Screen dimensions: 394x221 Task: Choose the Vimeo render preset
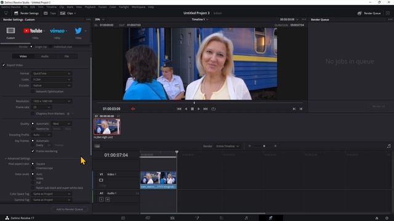tap(57, 31)
